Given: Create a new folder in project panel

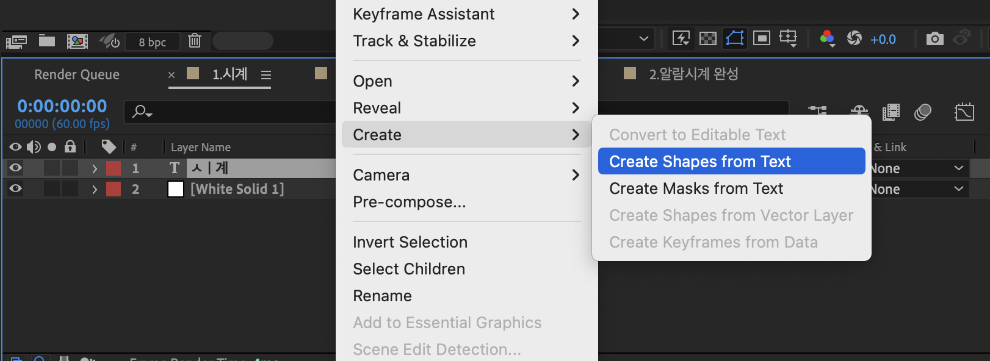Looking at the screenshot, I should (47, 41).
